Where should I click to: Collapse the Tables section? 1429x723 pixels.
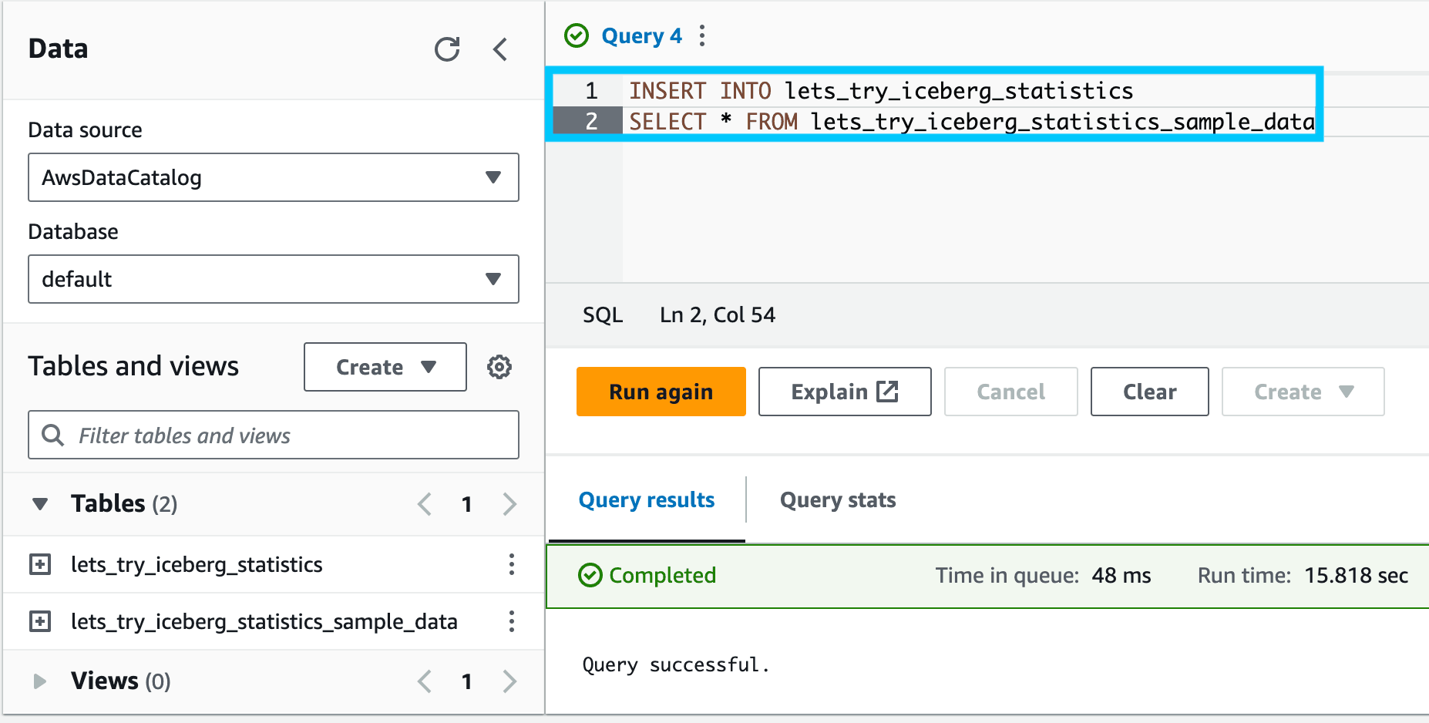coord(40,504)
